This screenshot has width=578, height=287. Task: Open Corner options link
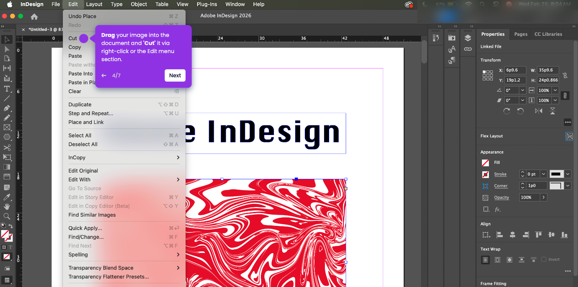(x=501, y=186)
